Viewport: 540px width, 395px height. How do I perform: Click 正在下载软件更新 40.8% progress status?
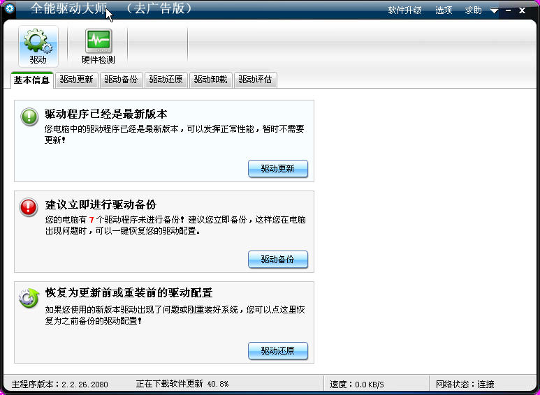click(x=182, y=384)
